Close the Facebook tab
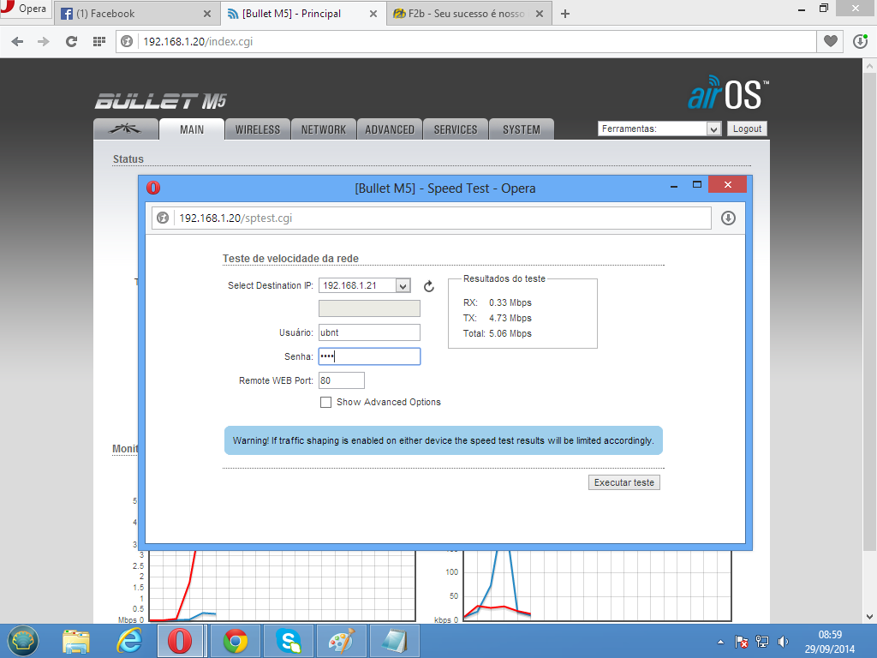This screenshot has width=877, height=658. [207, 14]
